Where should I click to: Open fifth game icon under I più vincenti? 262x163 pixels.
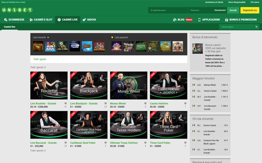click(87, 46)
